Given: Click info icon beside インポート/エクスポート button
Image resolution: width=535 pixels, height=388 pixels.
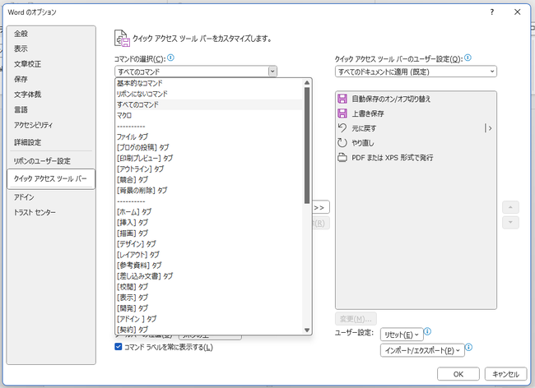Looking at the screenshot, I should 469,347.
